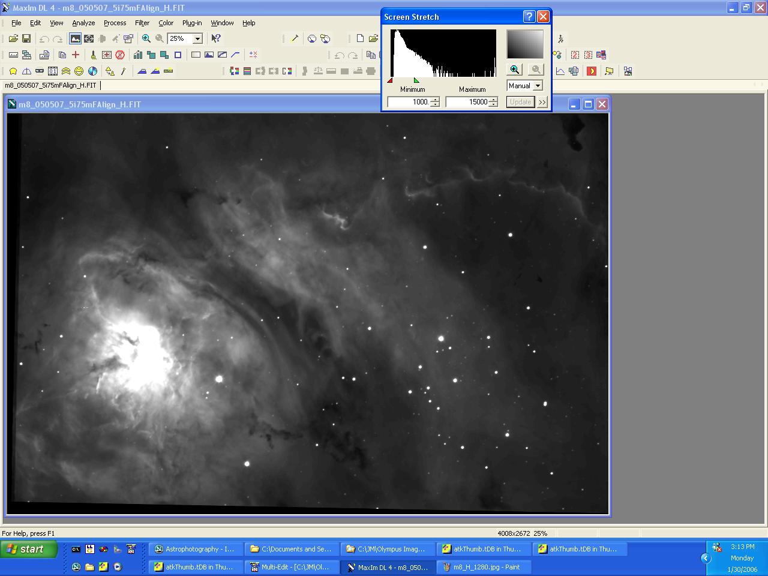The image size is (768, 576).
Task: Click the yellow smiley face icon
Action: (x=79, y=71)
